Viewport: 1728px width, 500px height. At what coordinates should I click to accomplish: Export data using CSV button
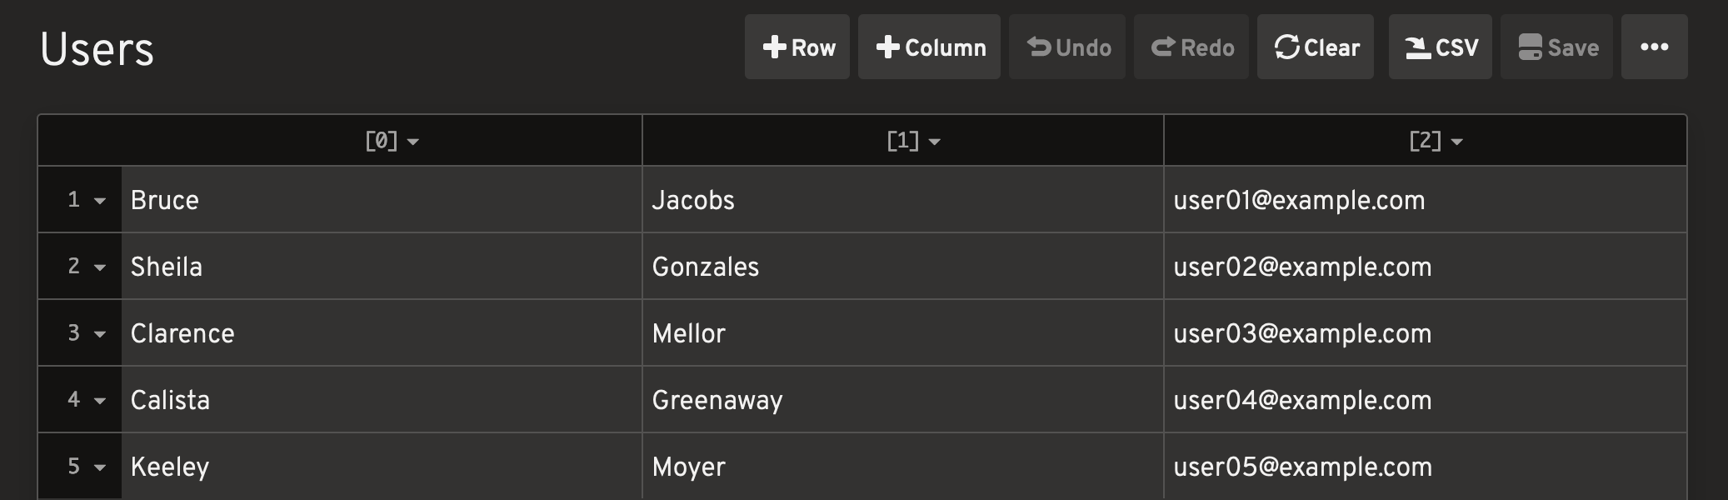(x=1441, y=47)
